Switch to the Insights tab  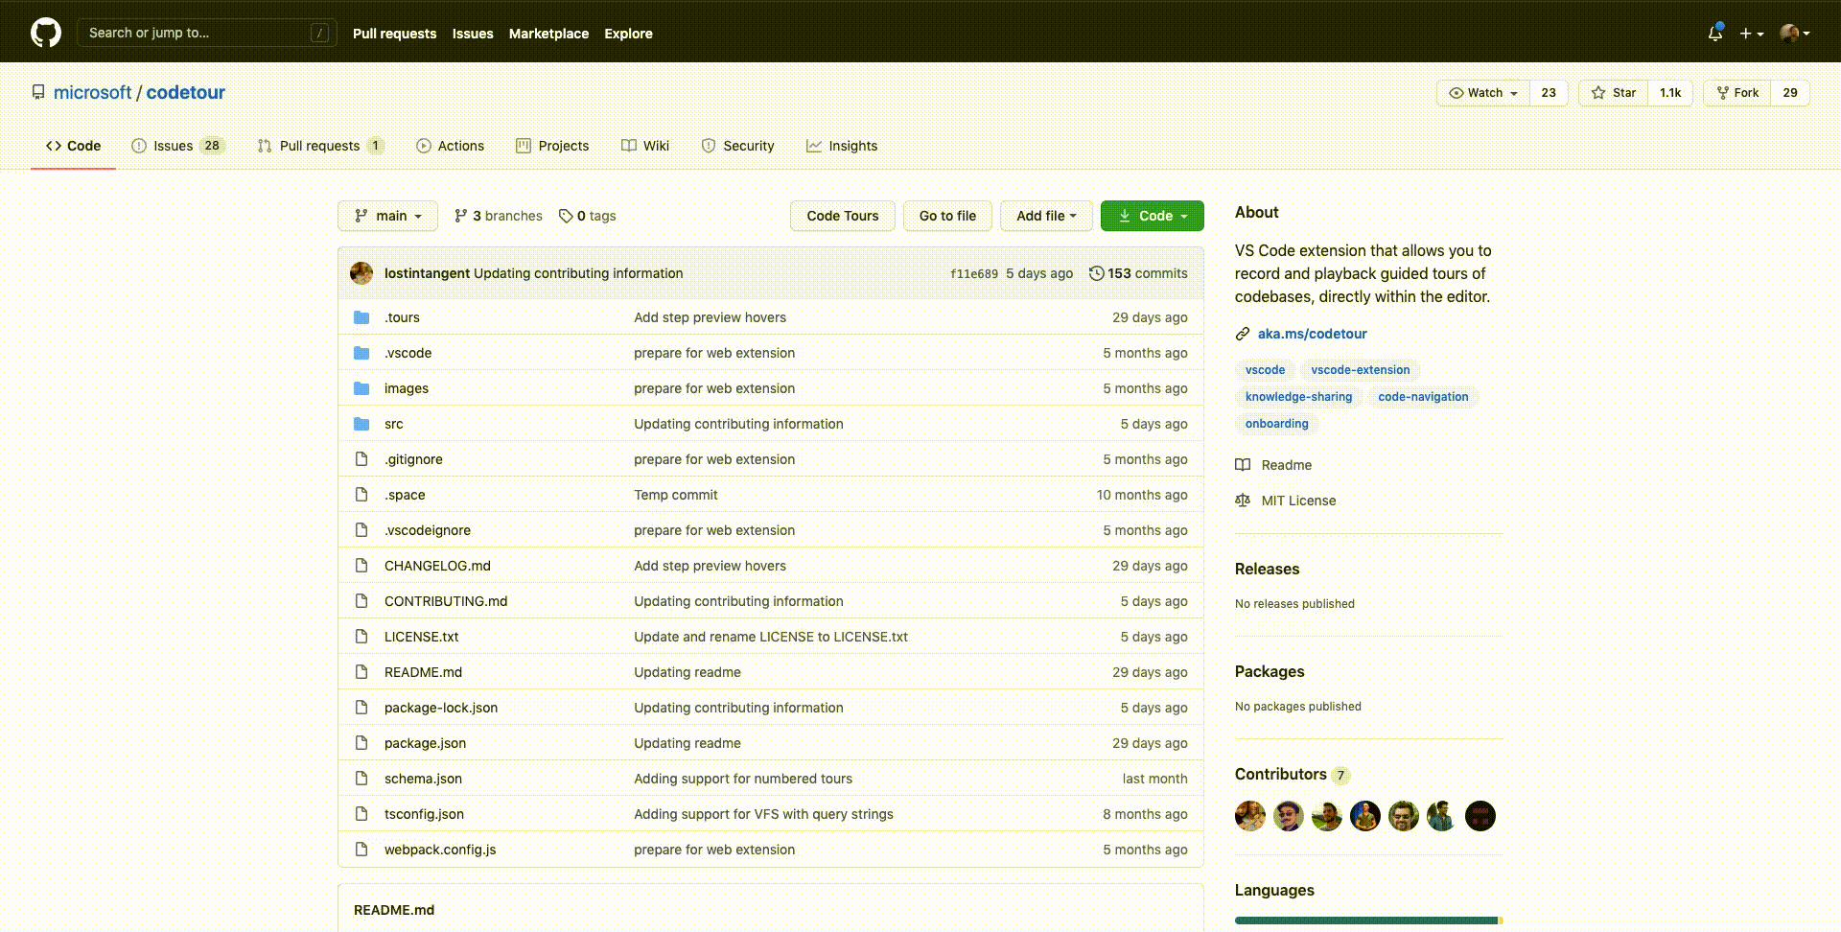click(x=842, y=146)
